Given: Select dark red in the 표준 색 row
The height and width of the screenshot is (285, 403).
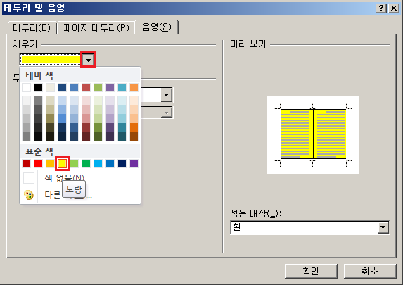Looking at the screenshot, I should [26, 163].
